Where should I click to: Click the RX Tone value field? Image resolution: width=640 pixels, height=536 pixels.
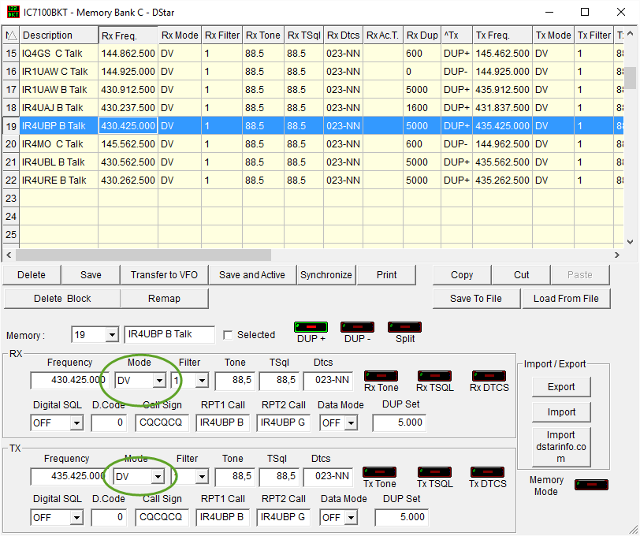[x=235, y=381]
